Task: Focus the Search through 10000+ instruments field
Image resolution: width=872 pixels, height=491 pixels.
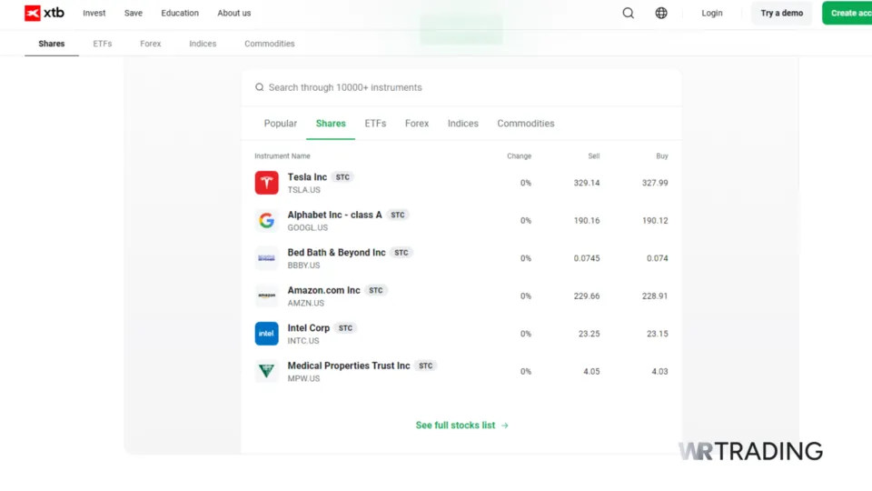Action: click(x=461, y=87)
